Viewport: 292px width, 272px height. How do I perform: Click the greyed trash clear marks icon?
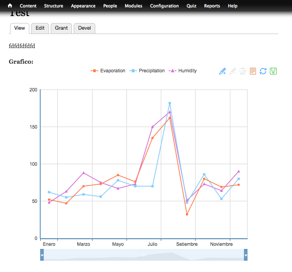243,71
